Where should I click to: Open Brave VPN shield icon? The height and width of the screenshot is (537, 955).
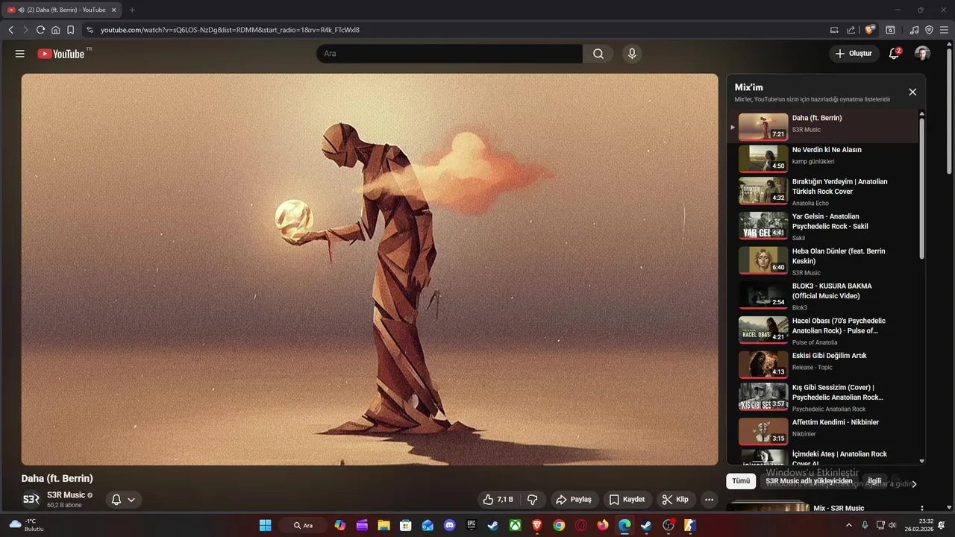tap(929, 30)
